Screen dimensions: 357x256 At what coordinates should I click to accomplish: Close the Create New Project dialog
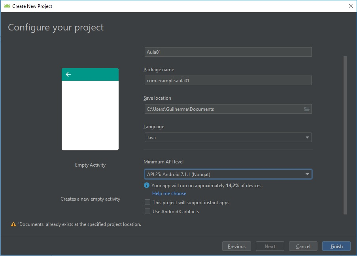(351, 6)
